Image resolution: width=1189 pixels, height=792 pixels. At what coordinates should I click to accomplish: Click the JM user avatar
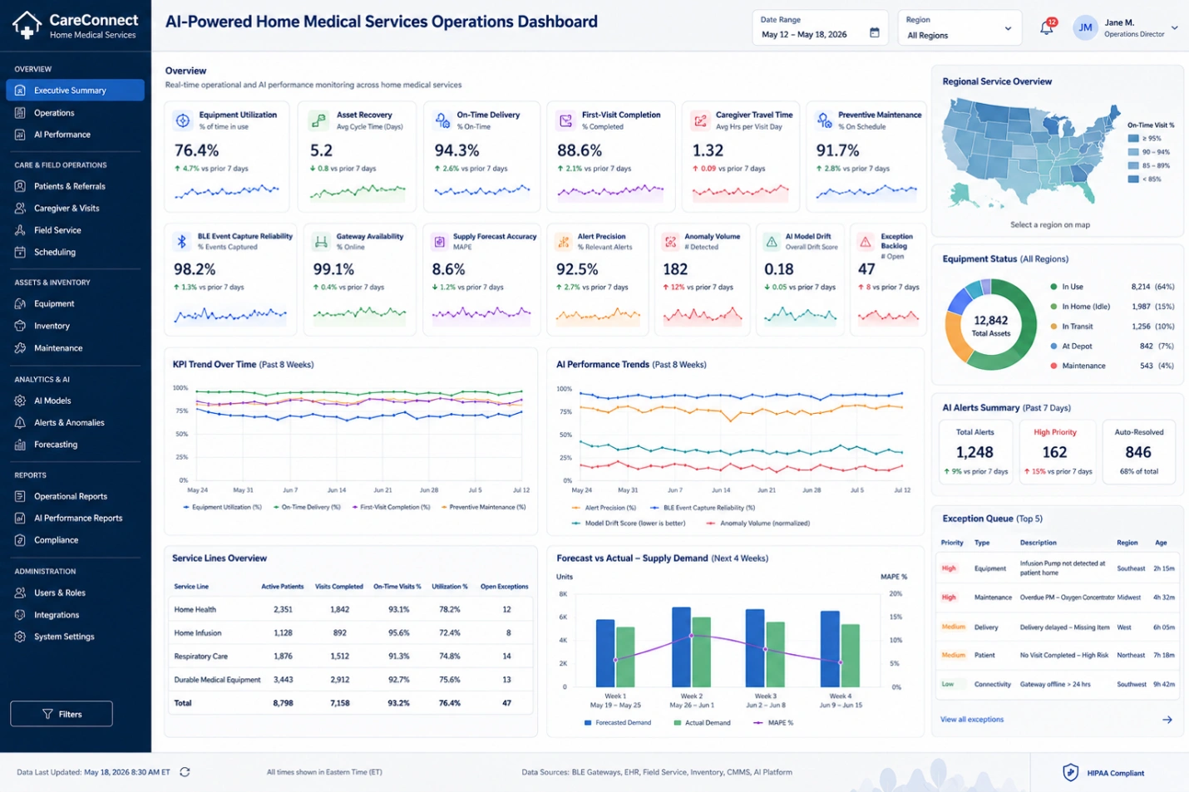click(x=1085, y=28)
